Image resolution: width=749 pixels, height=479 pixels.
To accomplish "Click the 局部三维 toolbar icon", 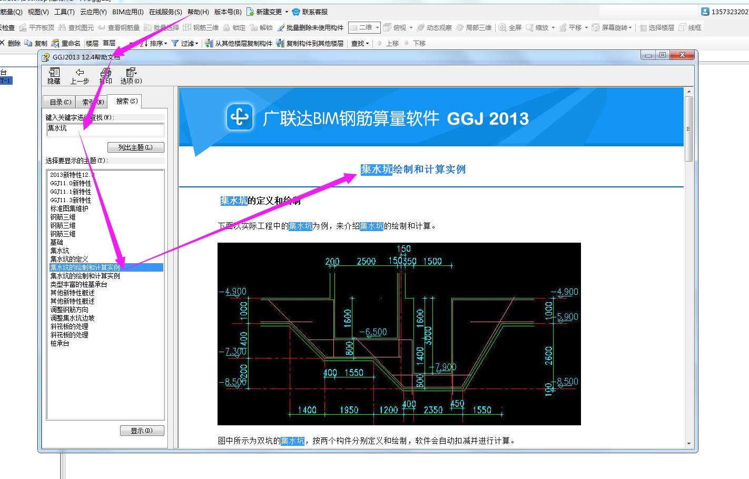I will (x=460, y=27).
